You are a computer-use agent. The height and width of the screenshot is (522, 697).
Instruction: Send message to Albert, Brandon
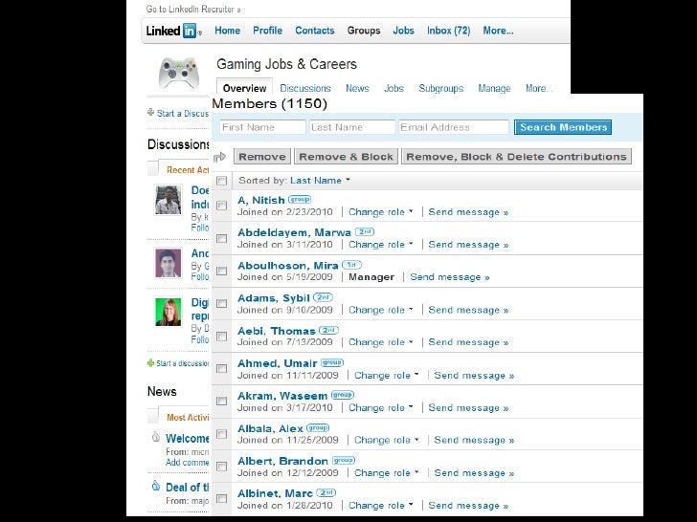[474, 473]
